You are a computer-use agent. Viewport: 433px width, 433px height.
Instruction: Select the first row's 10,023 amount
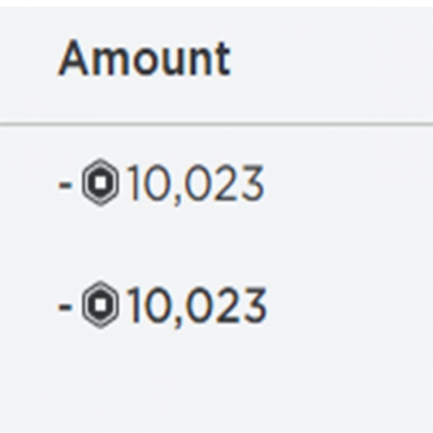pos(196,184)
